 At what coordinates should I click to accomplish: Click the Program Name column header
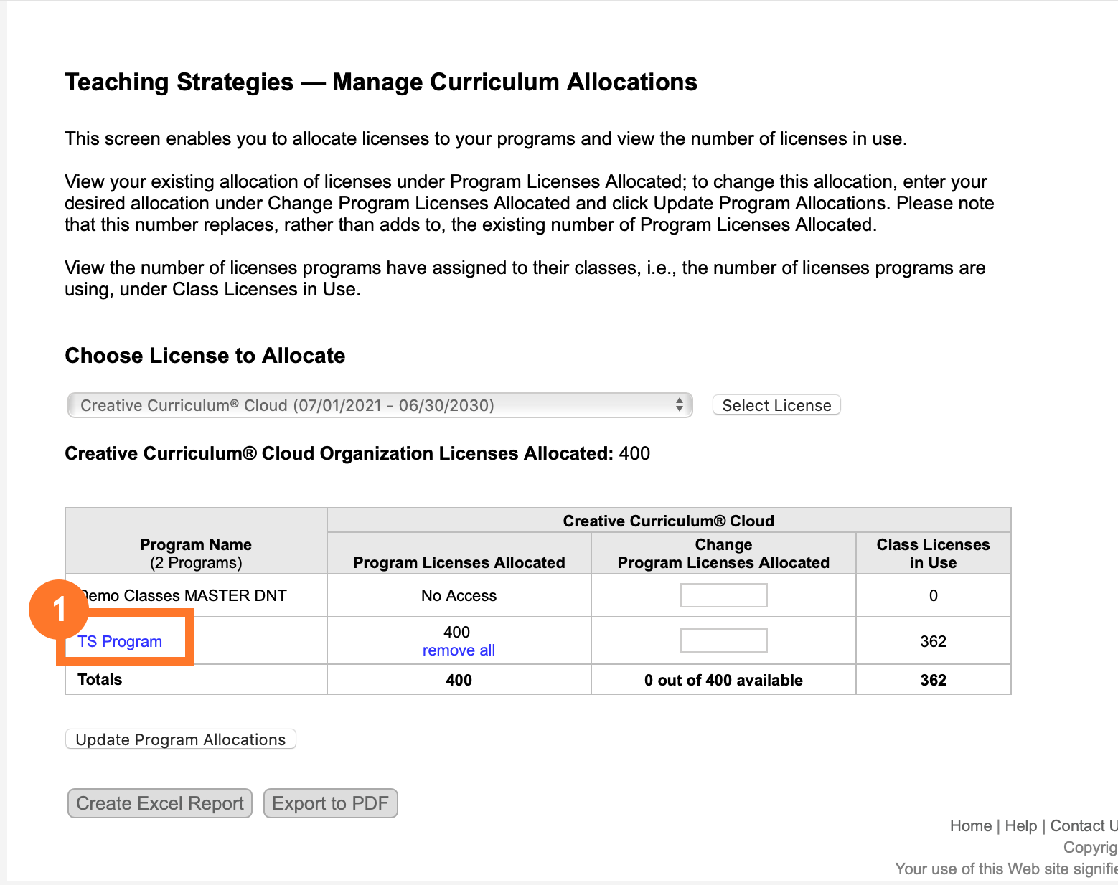point(195,552)
